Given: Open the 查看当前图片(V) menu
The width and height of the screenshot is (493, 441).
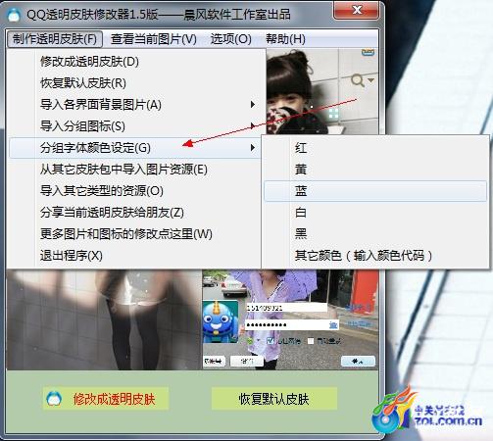Looking at the screenshot, I should (153, 39).
